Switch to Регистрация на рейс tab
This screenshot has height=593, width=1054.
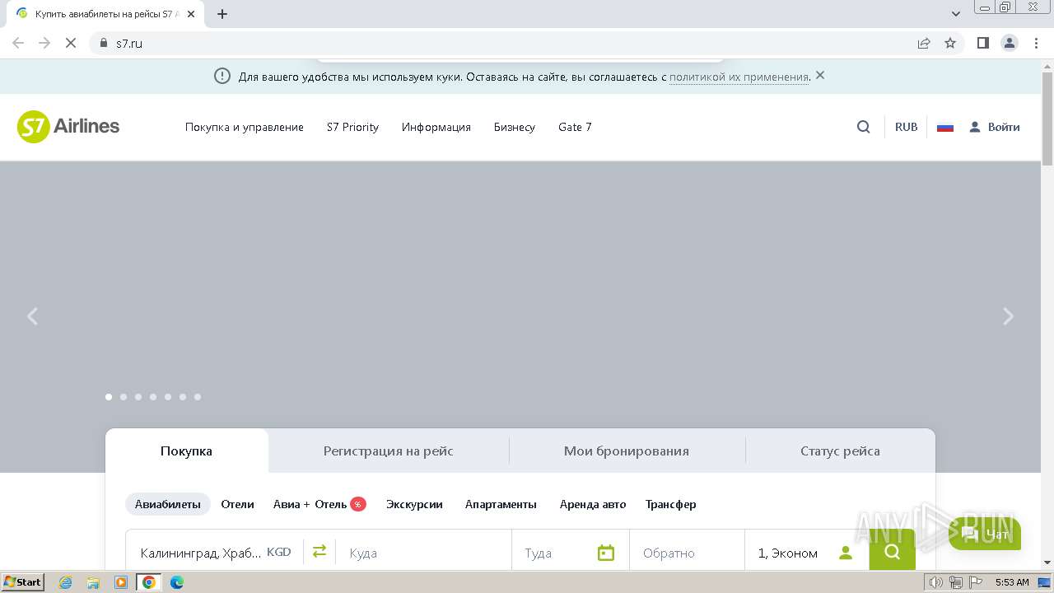(388, 451)
